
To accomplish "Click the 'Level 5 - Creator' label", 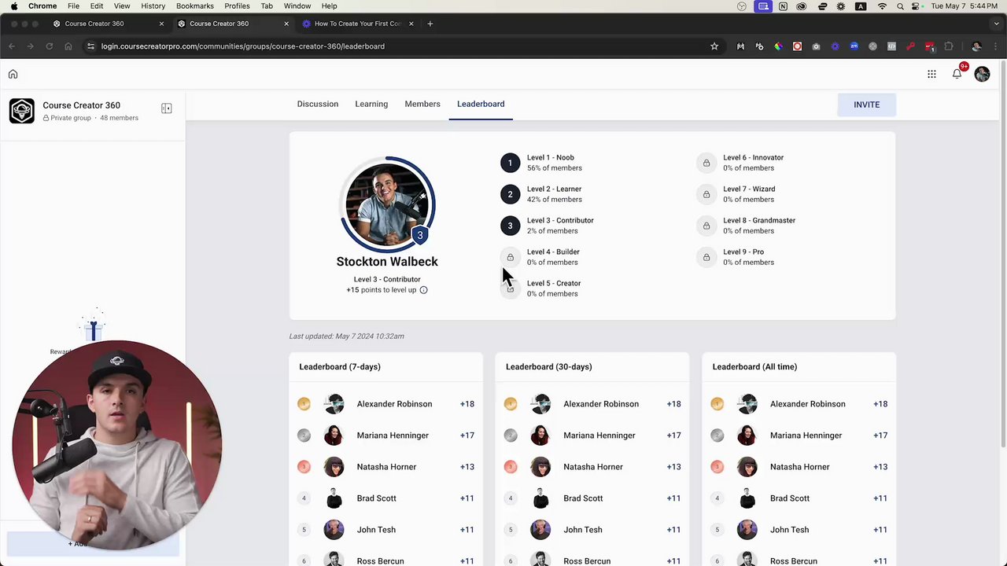I will [x=554, y=283].
